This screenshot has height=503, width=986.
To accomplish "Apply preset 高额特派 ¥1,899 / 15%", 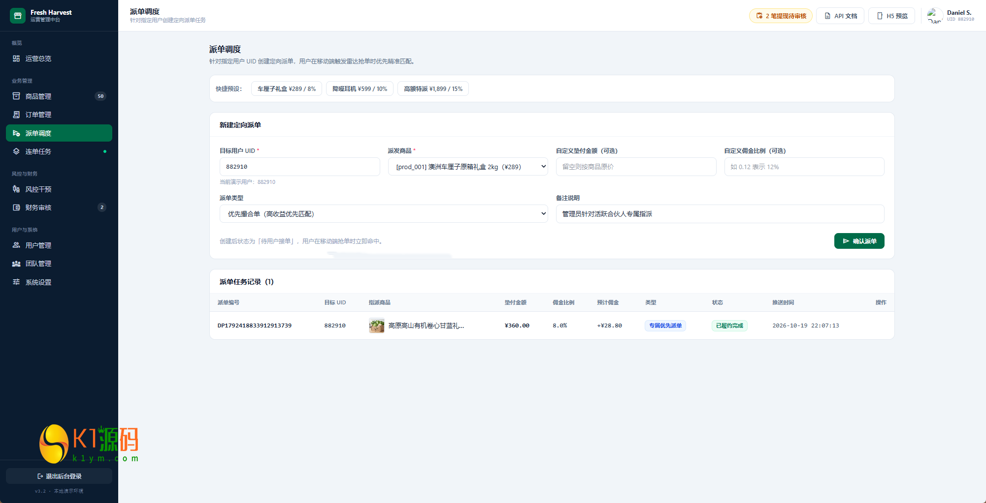I will click(433, 89).
